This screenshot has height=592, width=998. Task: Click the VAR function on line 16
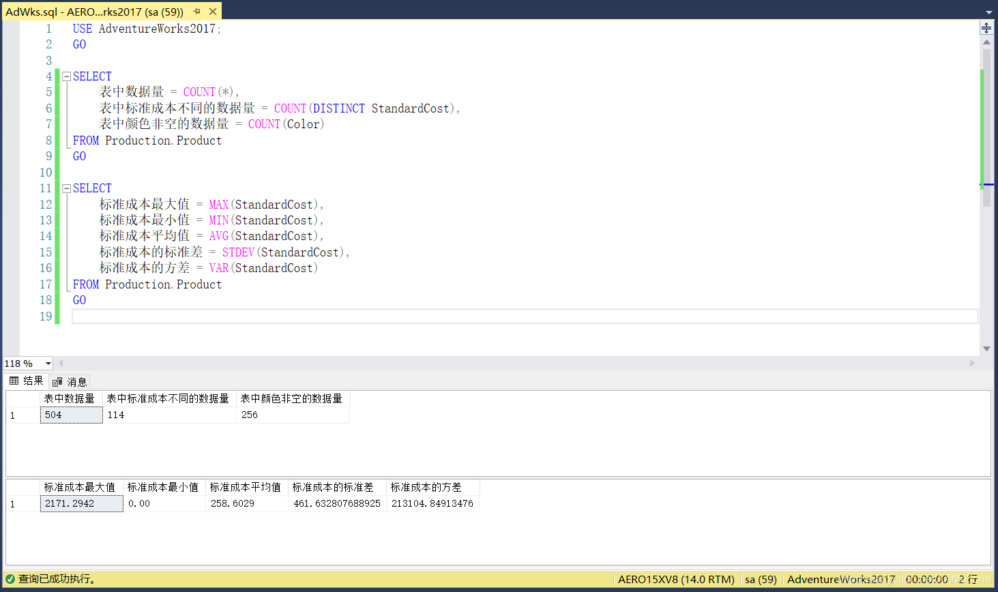pos(219,268)
